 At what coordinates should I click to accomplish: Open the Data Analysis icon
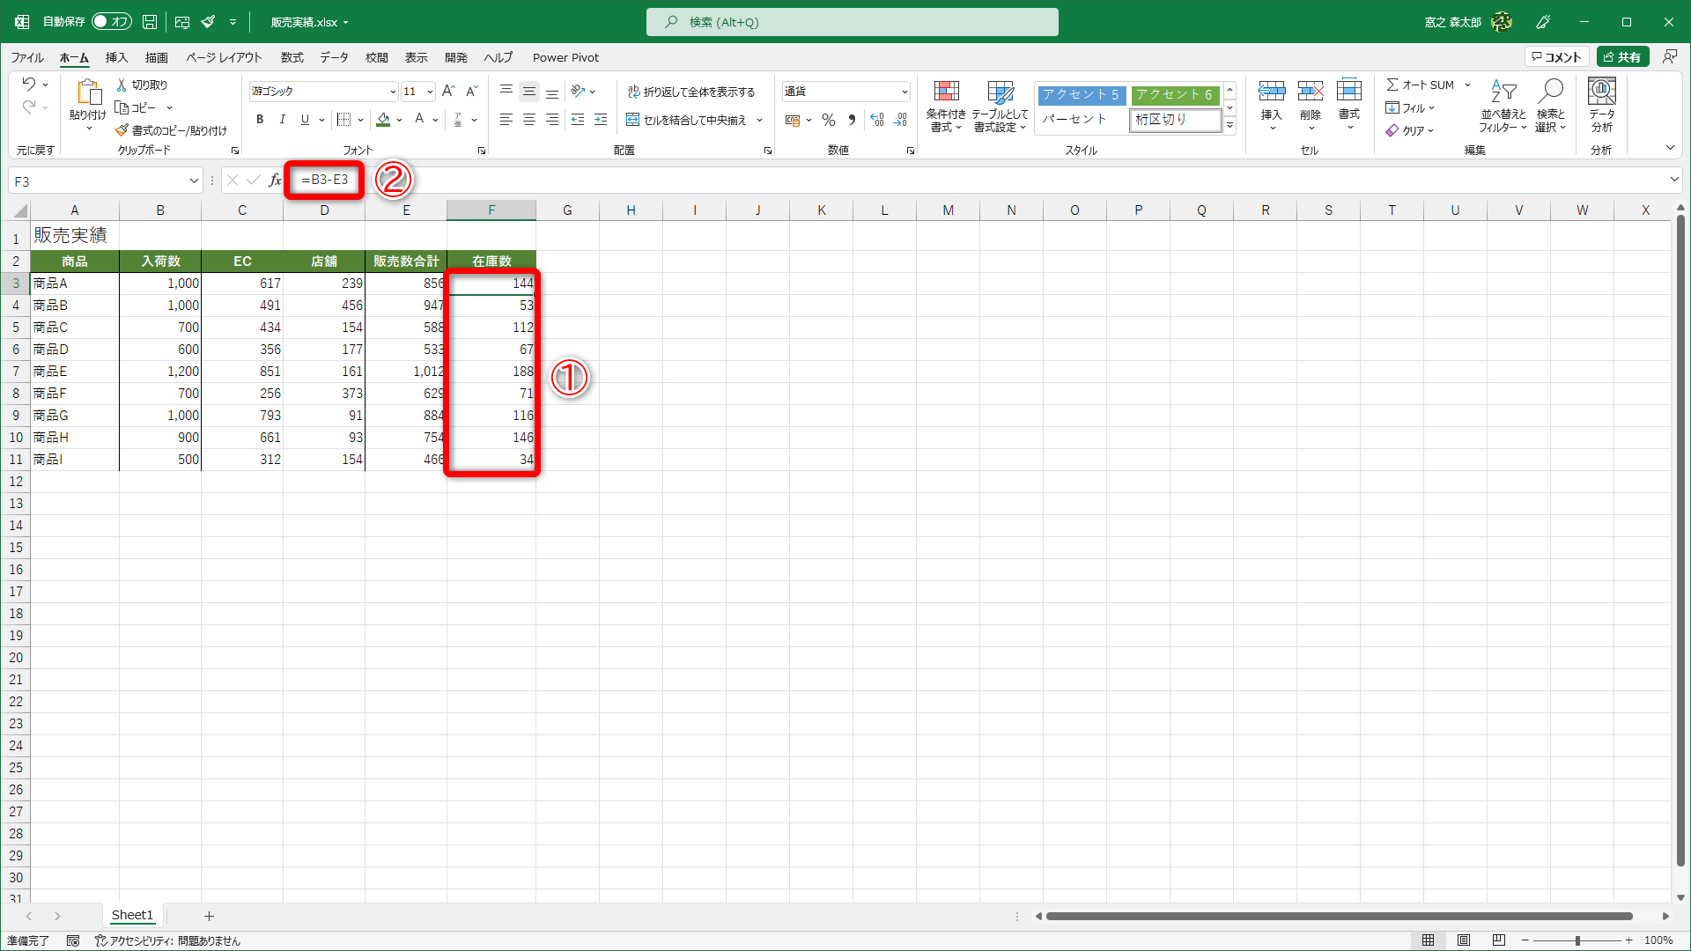tap(1601, 92)
